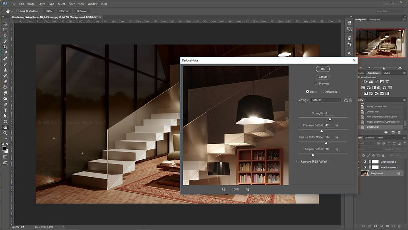Open the Settings Default dropdown

(x=326, y=100)
